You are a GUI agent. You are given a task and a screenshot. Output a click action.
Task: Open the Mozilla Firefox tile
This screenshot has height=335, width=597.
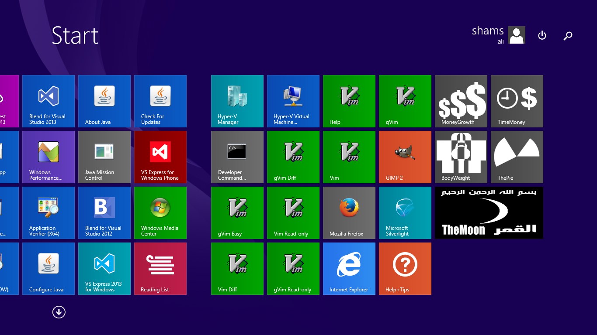pos(349,213)
